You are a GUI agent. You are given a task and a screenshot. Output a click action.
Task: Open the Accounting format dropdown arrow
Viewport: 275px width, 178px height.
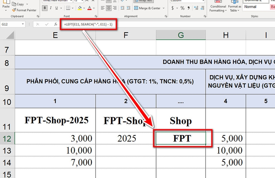pos(177,8)
